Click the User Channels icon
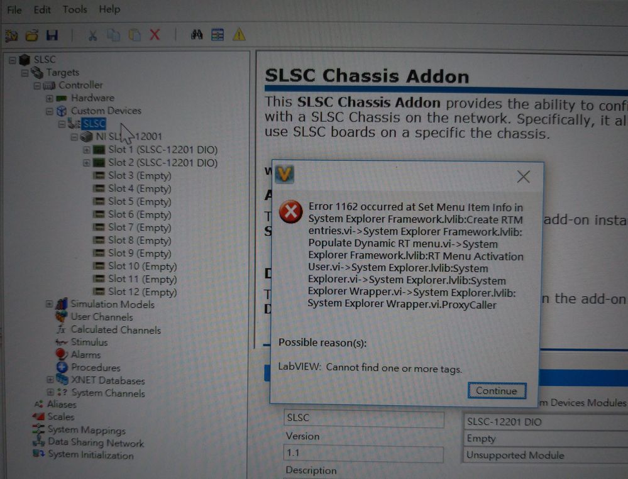The height and width of the screenshot is (479, 628). pyautogui.click(x=61, y=316)
